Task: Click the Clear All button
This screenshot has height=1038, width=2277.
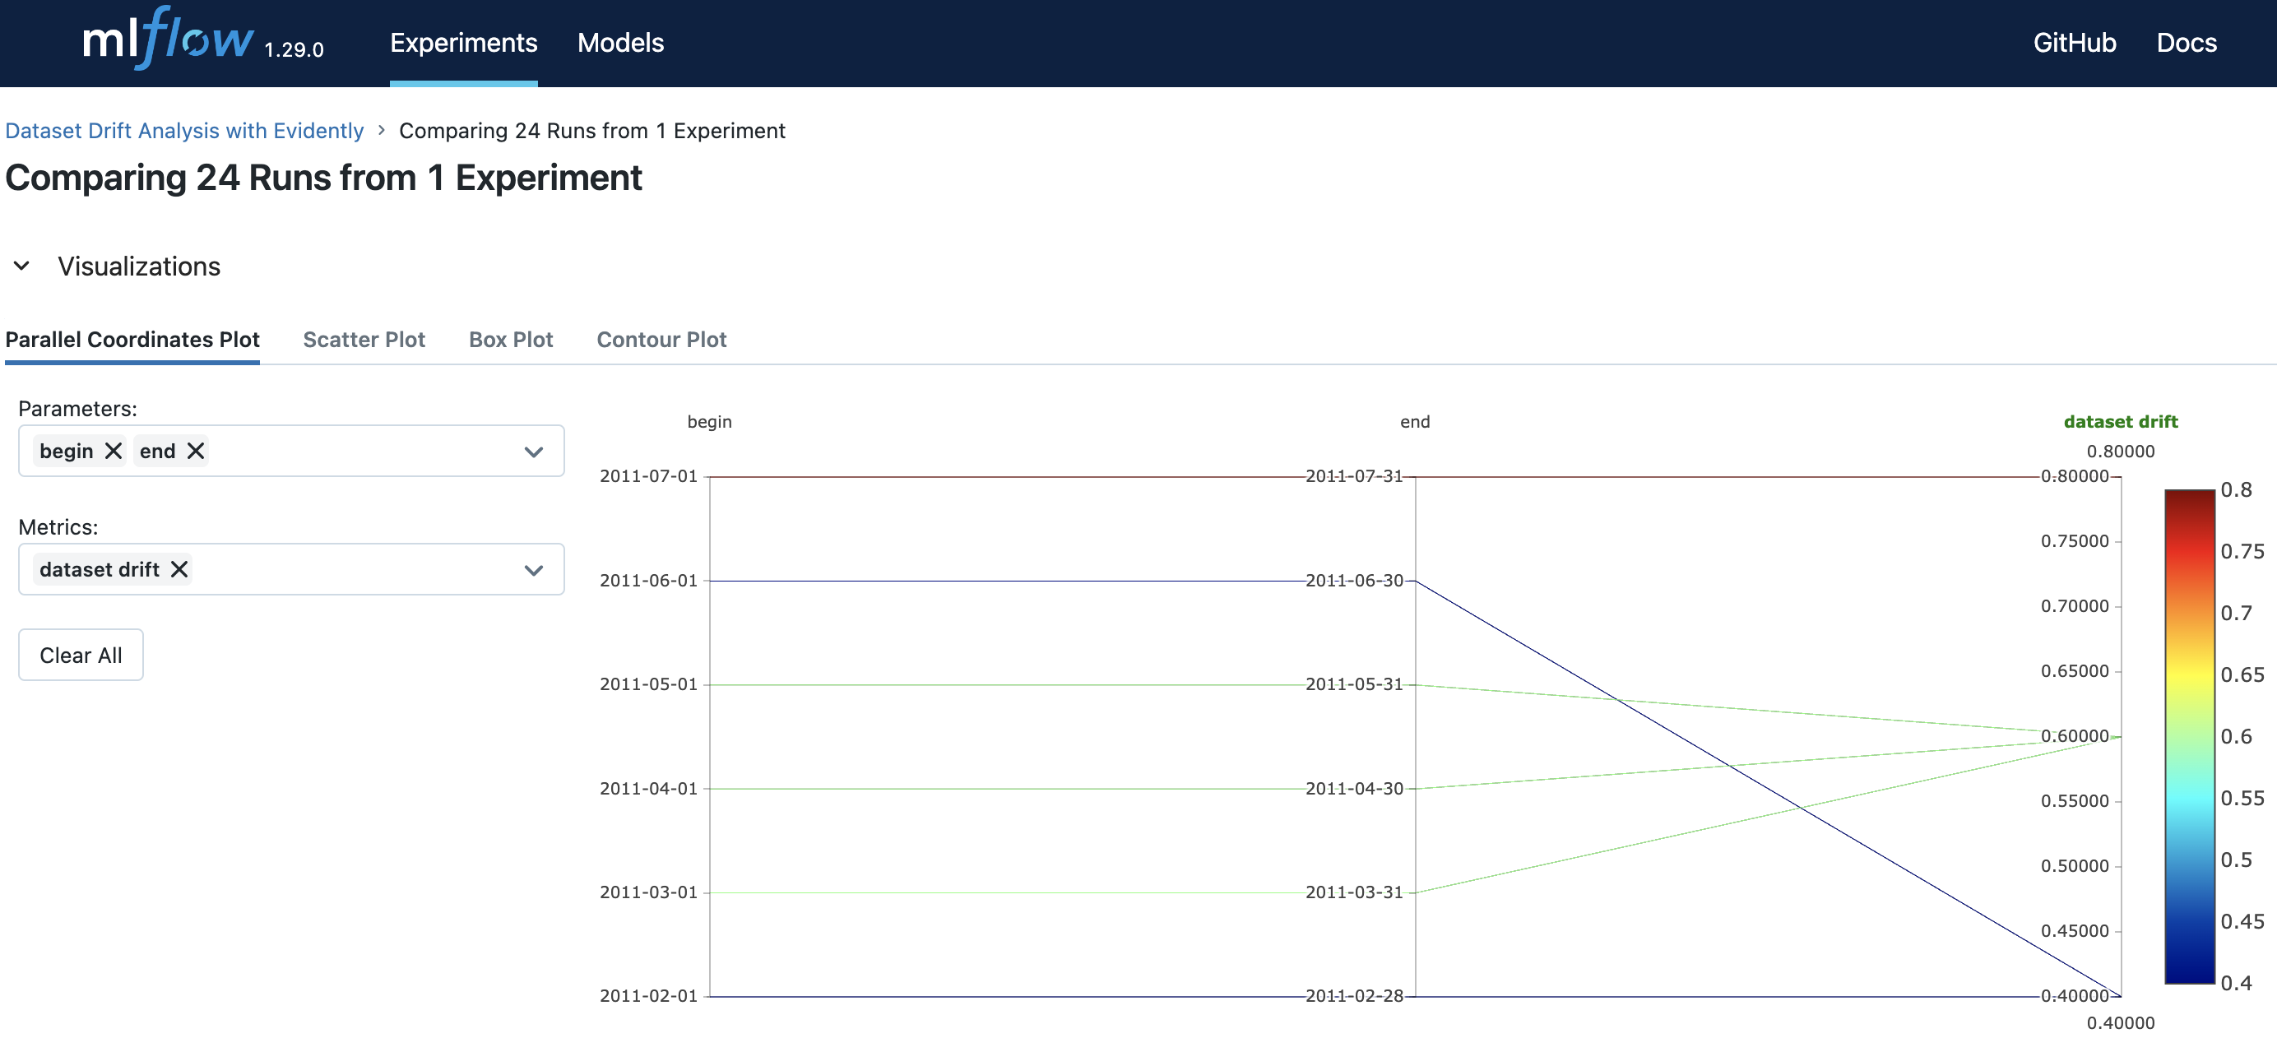Action: click(81, 656)
